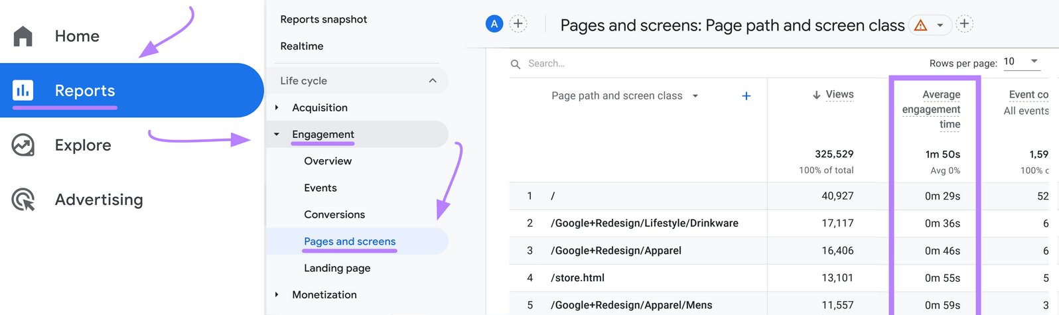The height and width of the screenshot is (315, 1059).
Task: Sort table by Views column header
Action: point(839,95)
